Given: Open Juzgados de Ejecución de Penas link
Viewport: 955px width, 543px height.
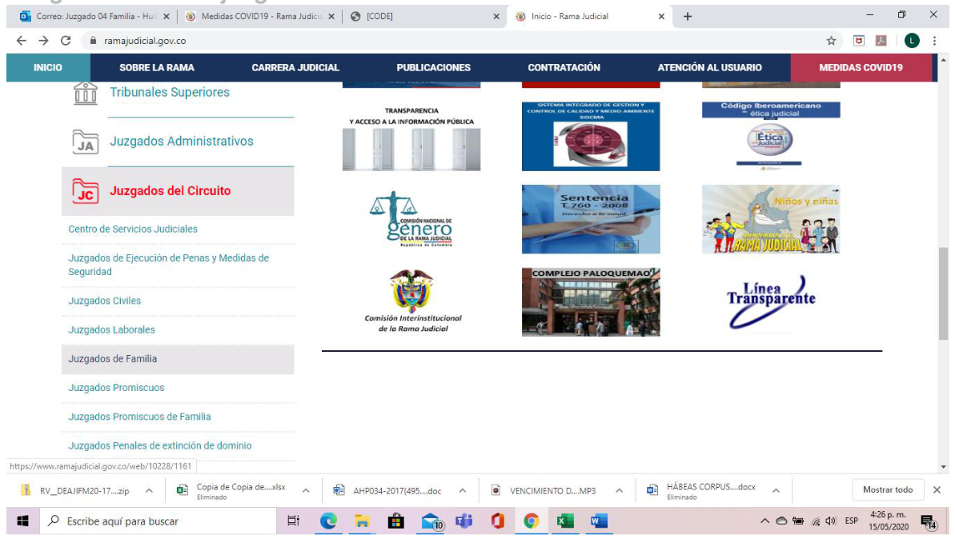Looking at the screenshot, I should click(x=169, y=265).
